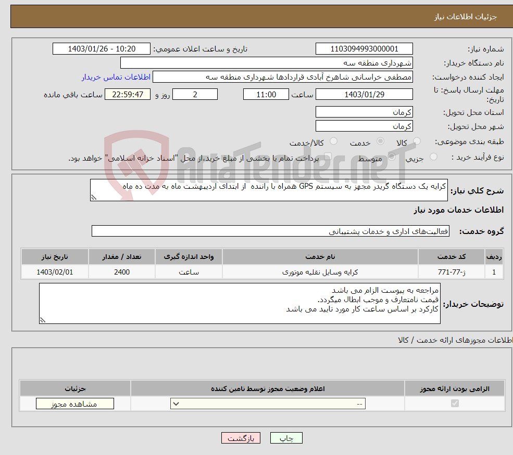The height and width of the screenshot is (455, 513).
Task: Click the واحد اندازه گیری column header
Action: (189, 257)
